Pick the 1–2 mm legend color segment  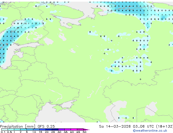pos(17,129)
